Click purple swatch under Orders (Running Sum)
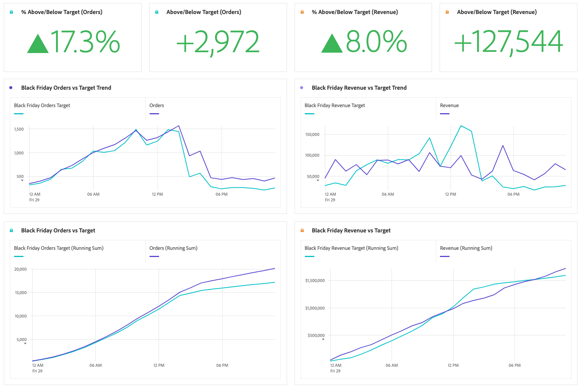This screenshot has height=391, width=582. coord(154,256)
